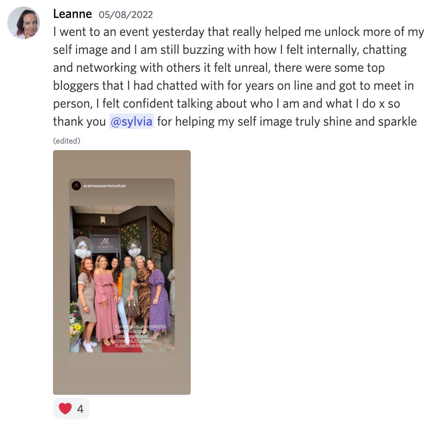Click the red heart reaction emoji
441x425 pixels.
(x=65, y=409)
